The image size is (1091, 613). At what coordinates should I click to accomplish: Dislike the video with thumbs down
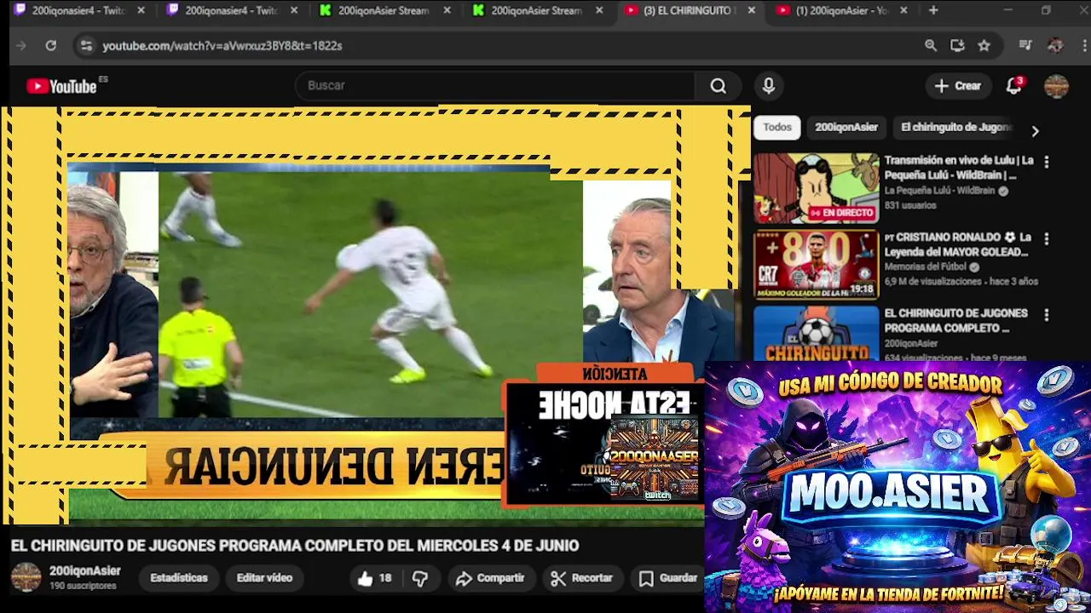pos(420,579)
